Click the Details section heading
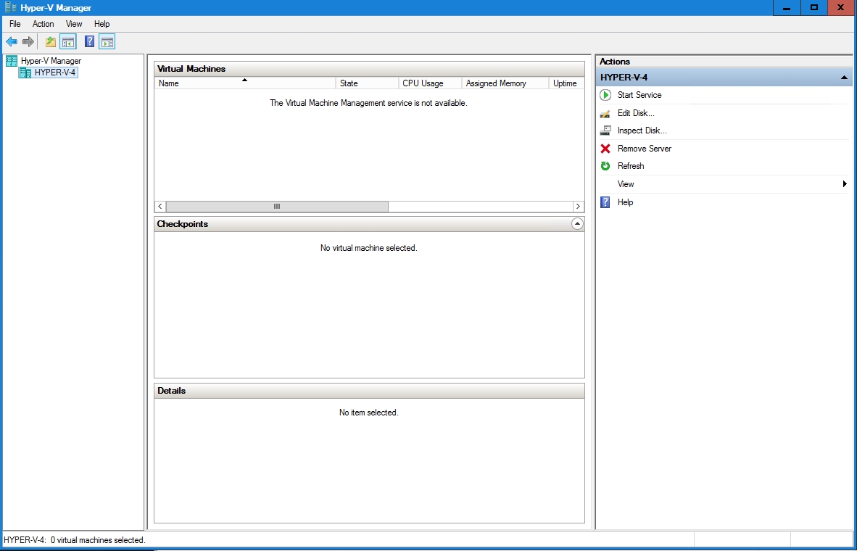857x551 pixels. pyautogui.click(x=172, y=391)
